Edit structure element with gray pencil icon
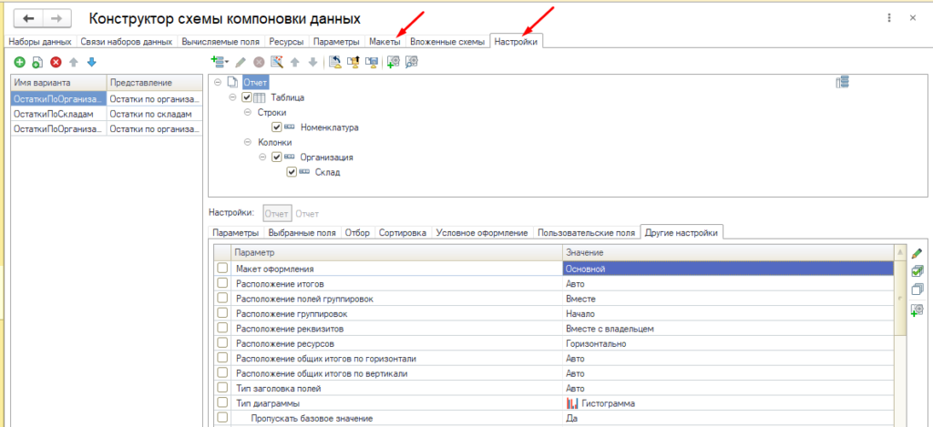 (x=241, y=61)
